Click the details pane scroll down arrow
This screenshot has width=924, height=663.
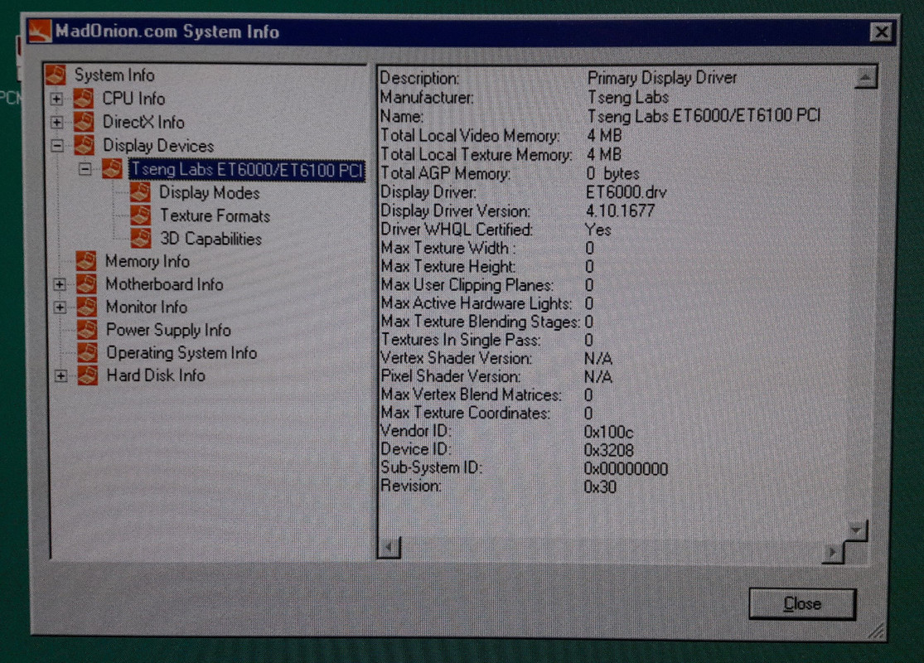[856, 530]
